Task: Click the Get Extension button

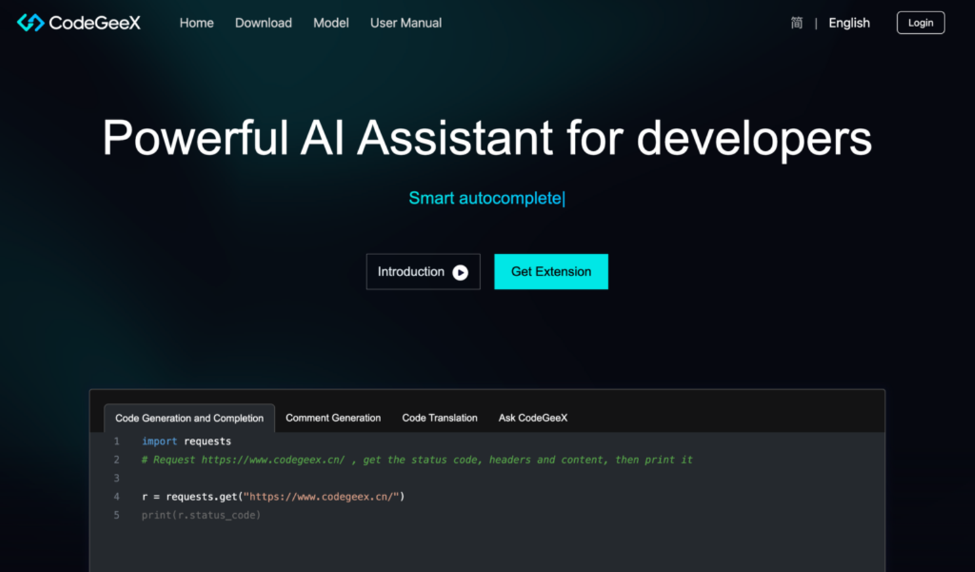Action: pyautogui.click(x=551, y=271)
